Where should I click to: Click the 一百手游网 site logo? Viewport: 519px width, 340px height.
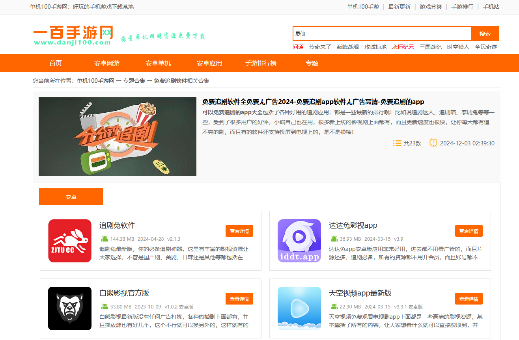(73, 35)
